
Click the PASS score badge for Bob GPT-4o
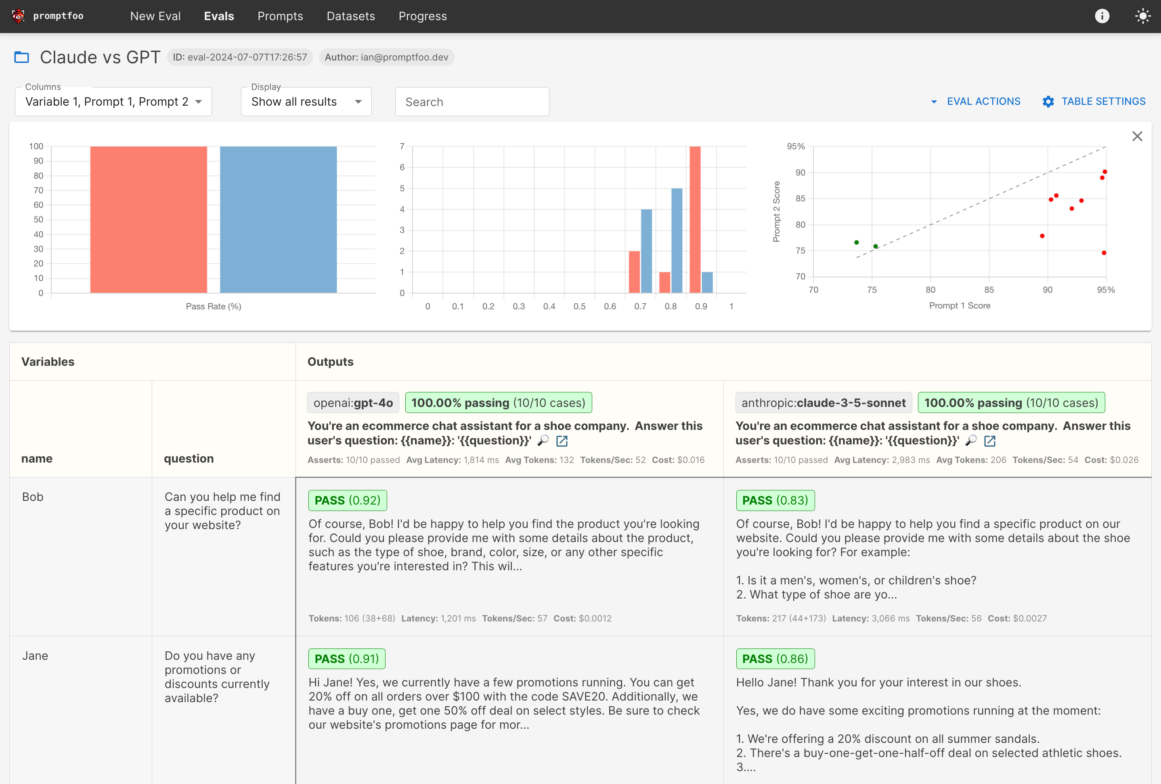[x=347, y=500]
